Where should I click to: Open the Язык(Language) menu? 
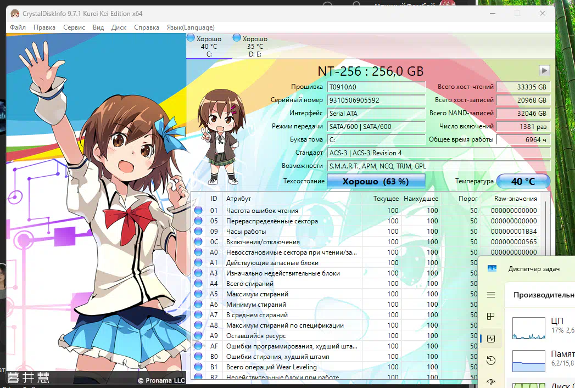tap(191, 27)
